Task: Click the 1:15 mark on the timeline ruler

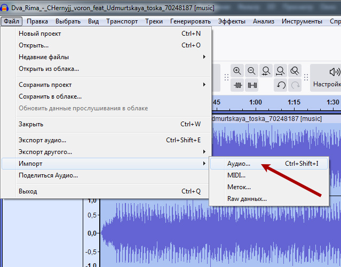Action: pos(294,102)
